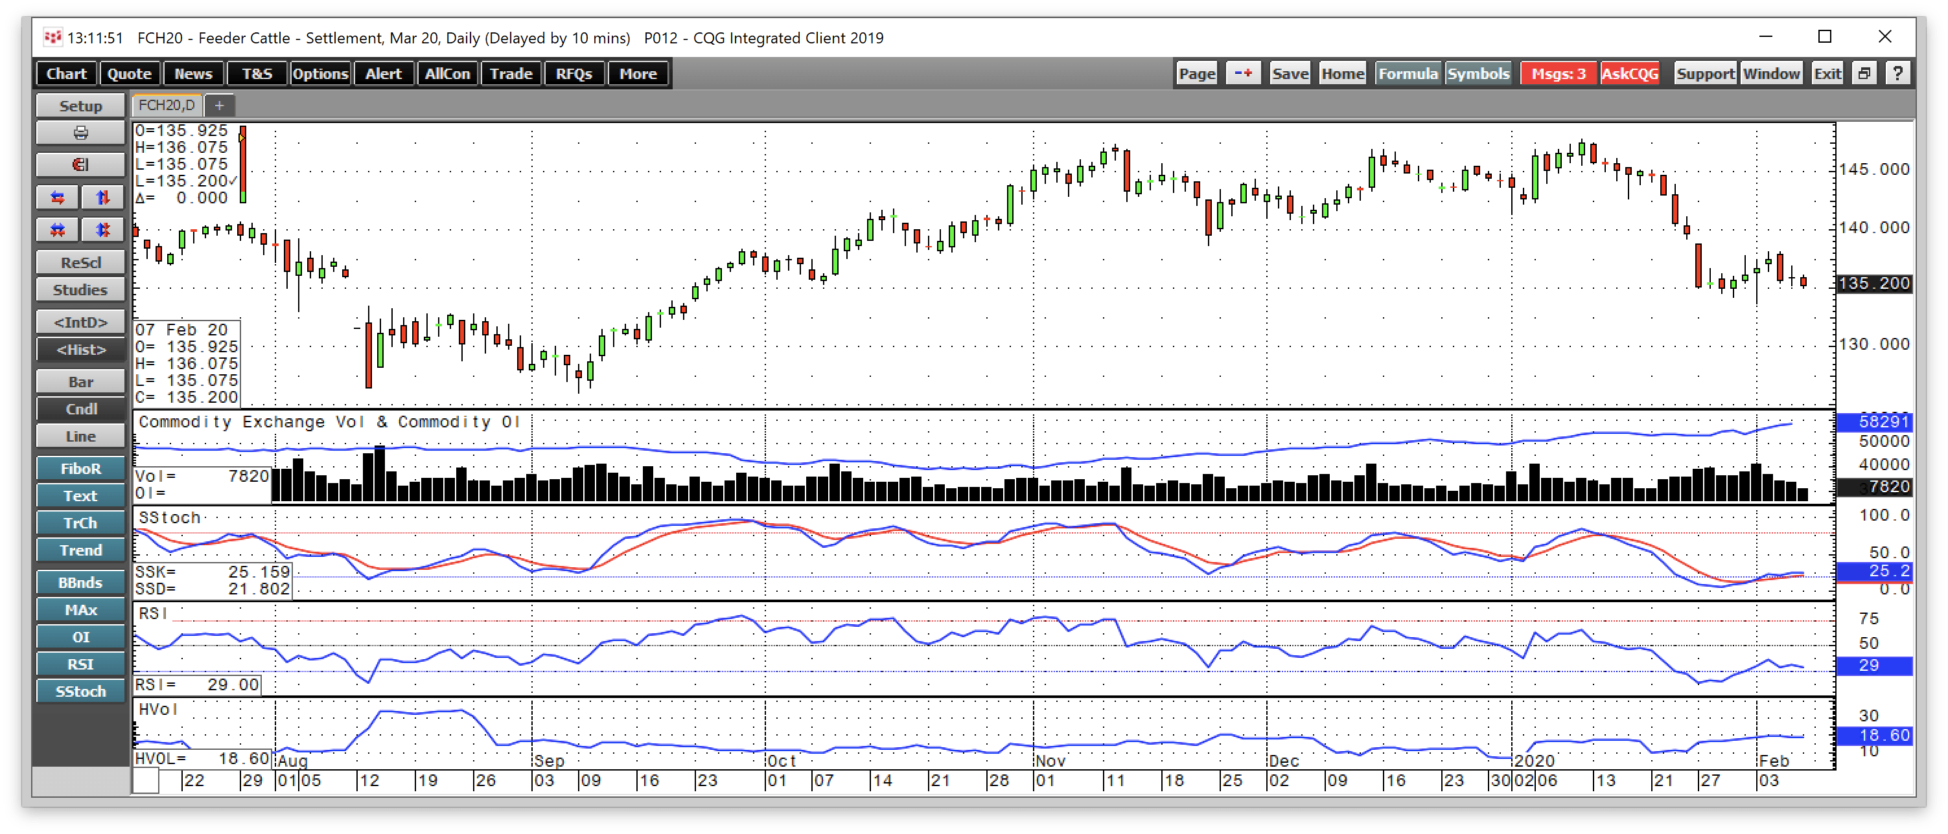Add a new chart tab with plus

tap(219, 106)
